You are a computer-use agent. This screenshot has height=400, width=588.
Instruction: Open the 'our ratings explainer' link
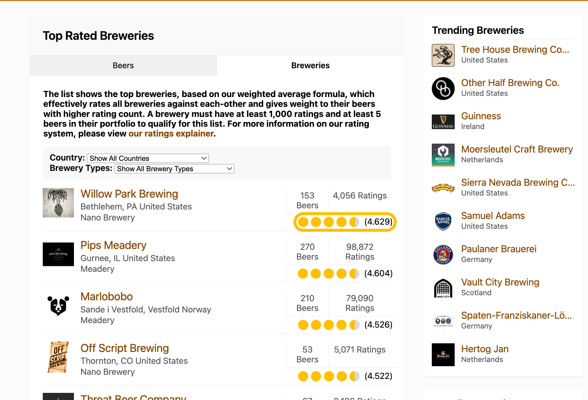pyautogui.click(x=171, y=134)
